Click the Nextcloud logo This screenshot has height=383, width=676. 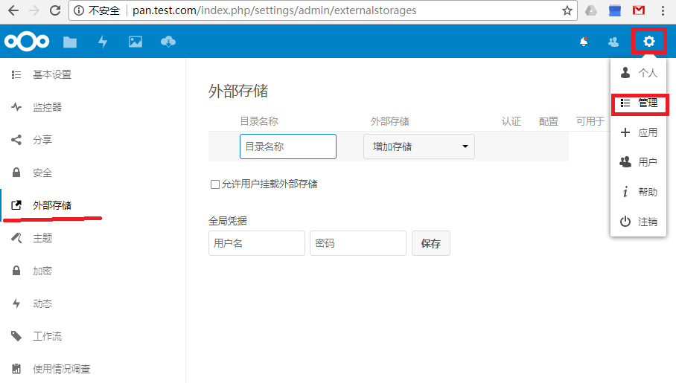coord(26,42)
